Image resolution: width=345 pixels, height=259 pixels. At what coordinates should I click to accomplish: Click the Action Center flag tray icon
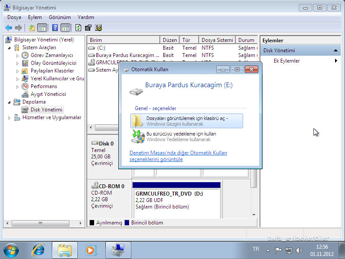point(279,250)
